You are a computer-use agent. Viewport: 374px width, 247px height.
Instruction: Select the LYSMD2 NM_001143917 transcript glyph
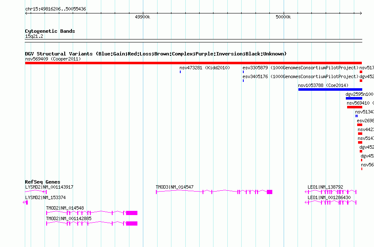[36, 192]
